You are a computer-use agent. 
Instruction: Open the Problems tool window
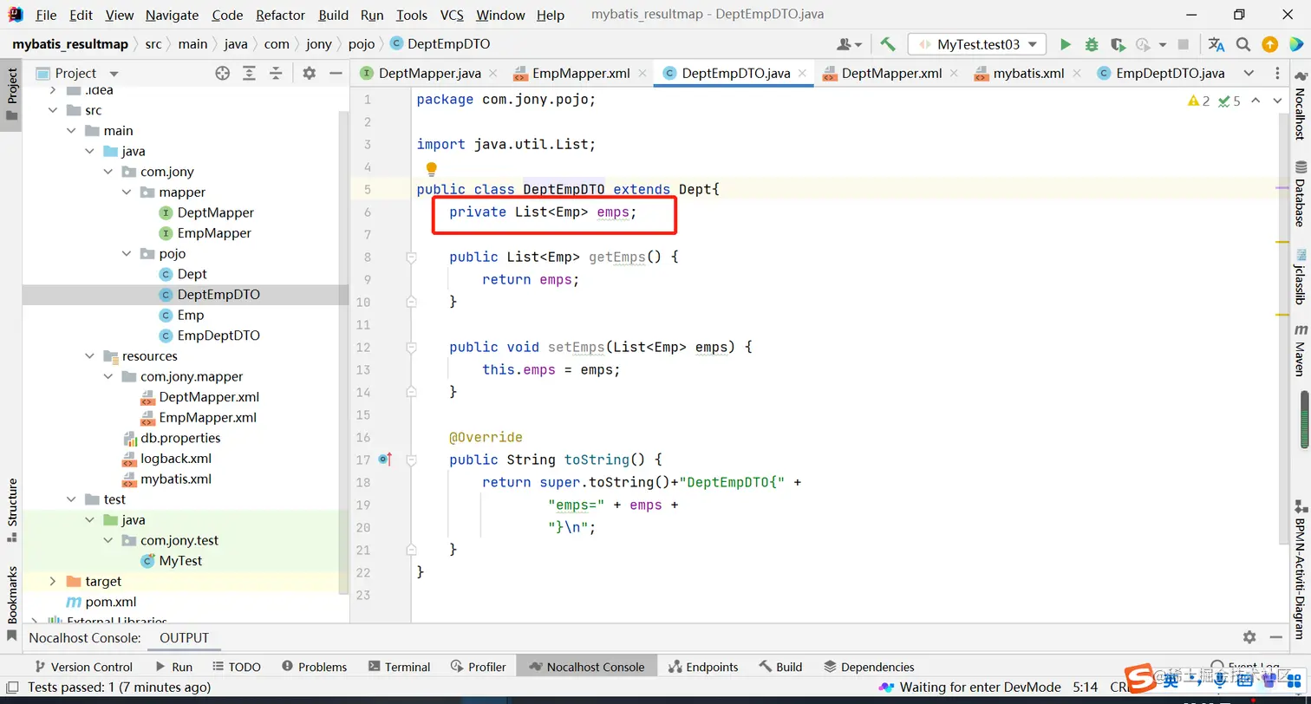[x=313, y=667]
